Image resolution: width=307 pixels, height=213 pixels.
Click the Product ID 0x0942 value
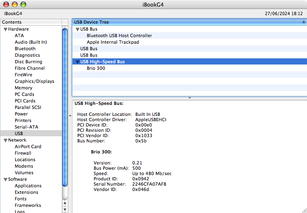click(140, 179)
